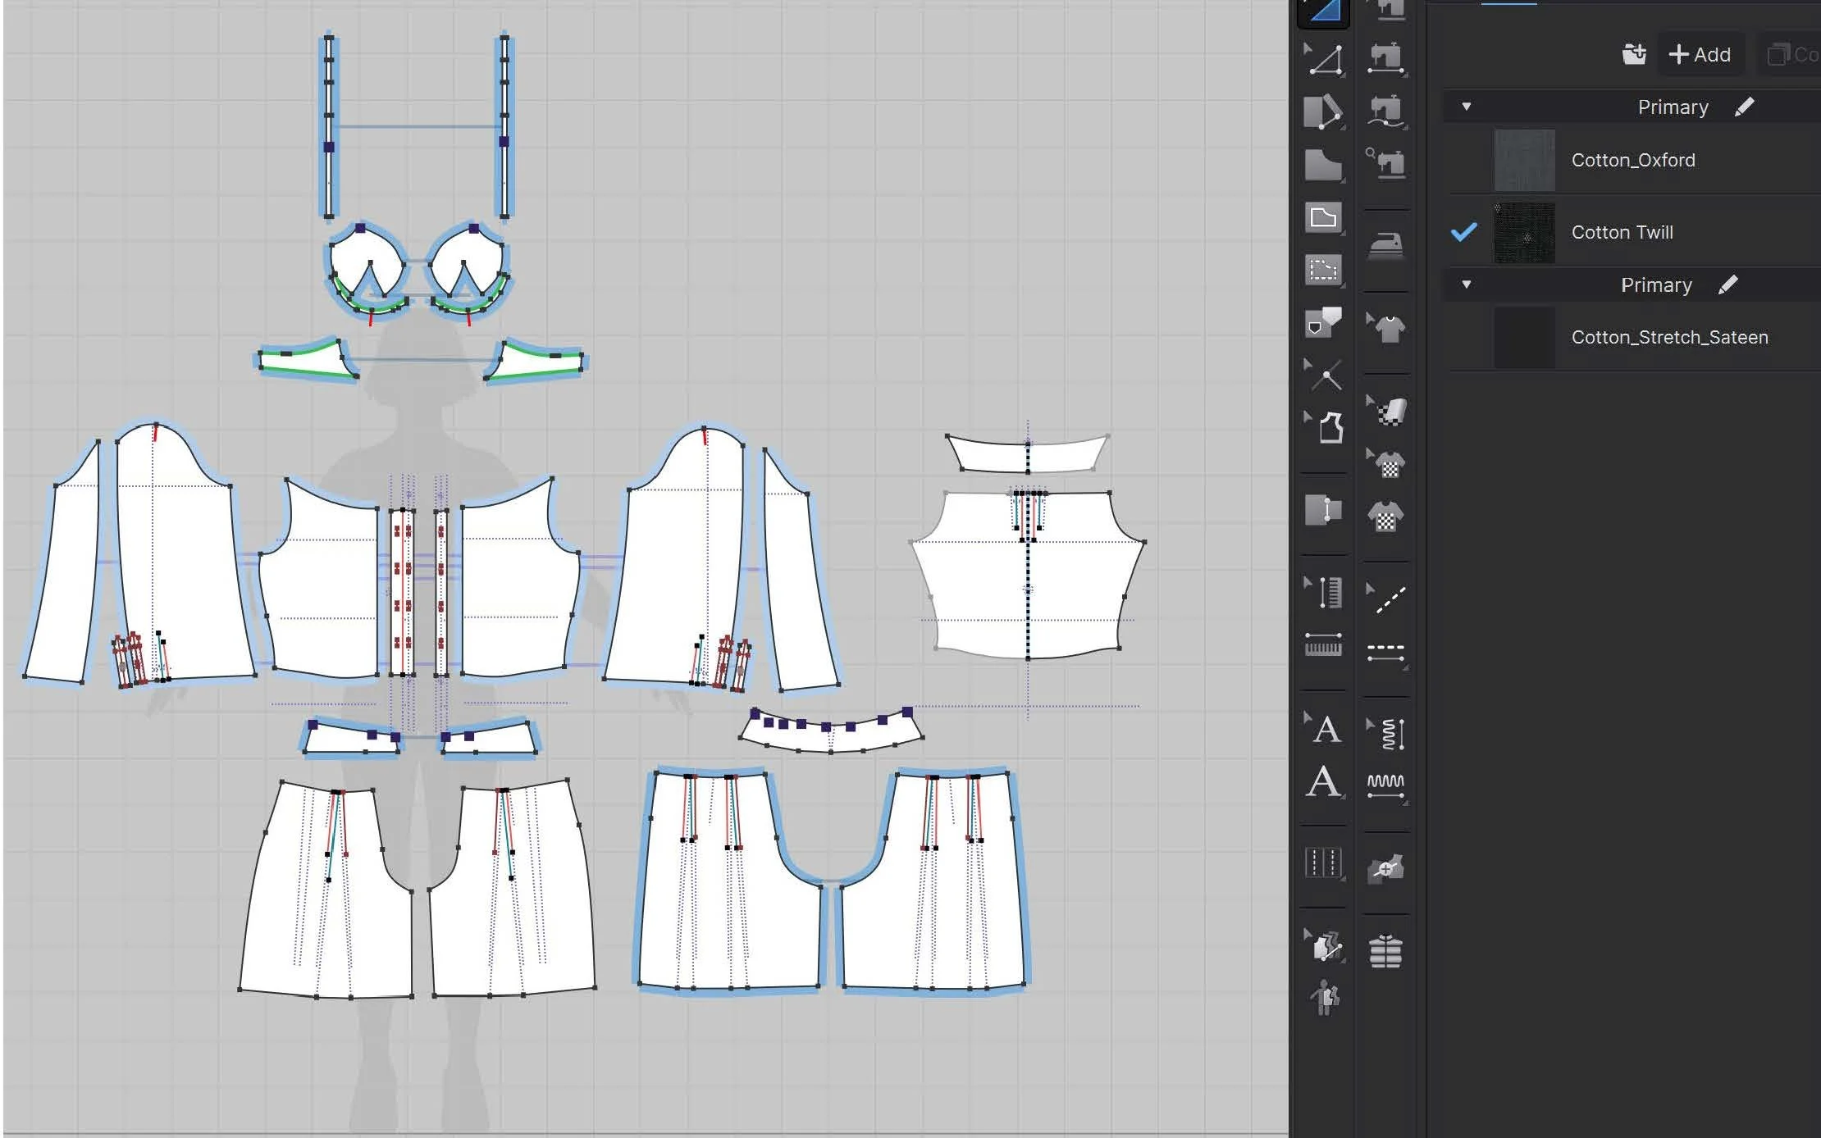
Task: Select the Elastic zigzag segment tool
Action: (x=1386, y=785)
